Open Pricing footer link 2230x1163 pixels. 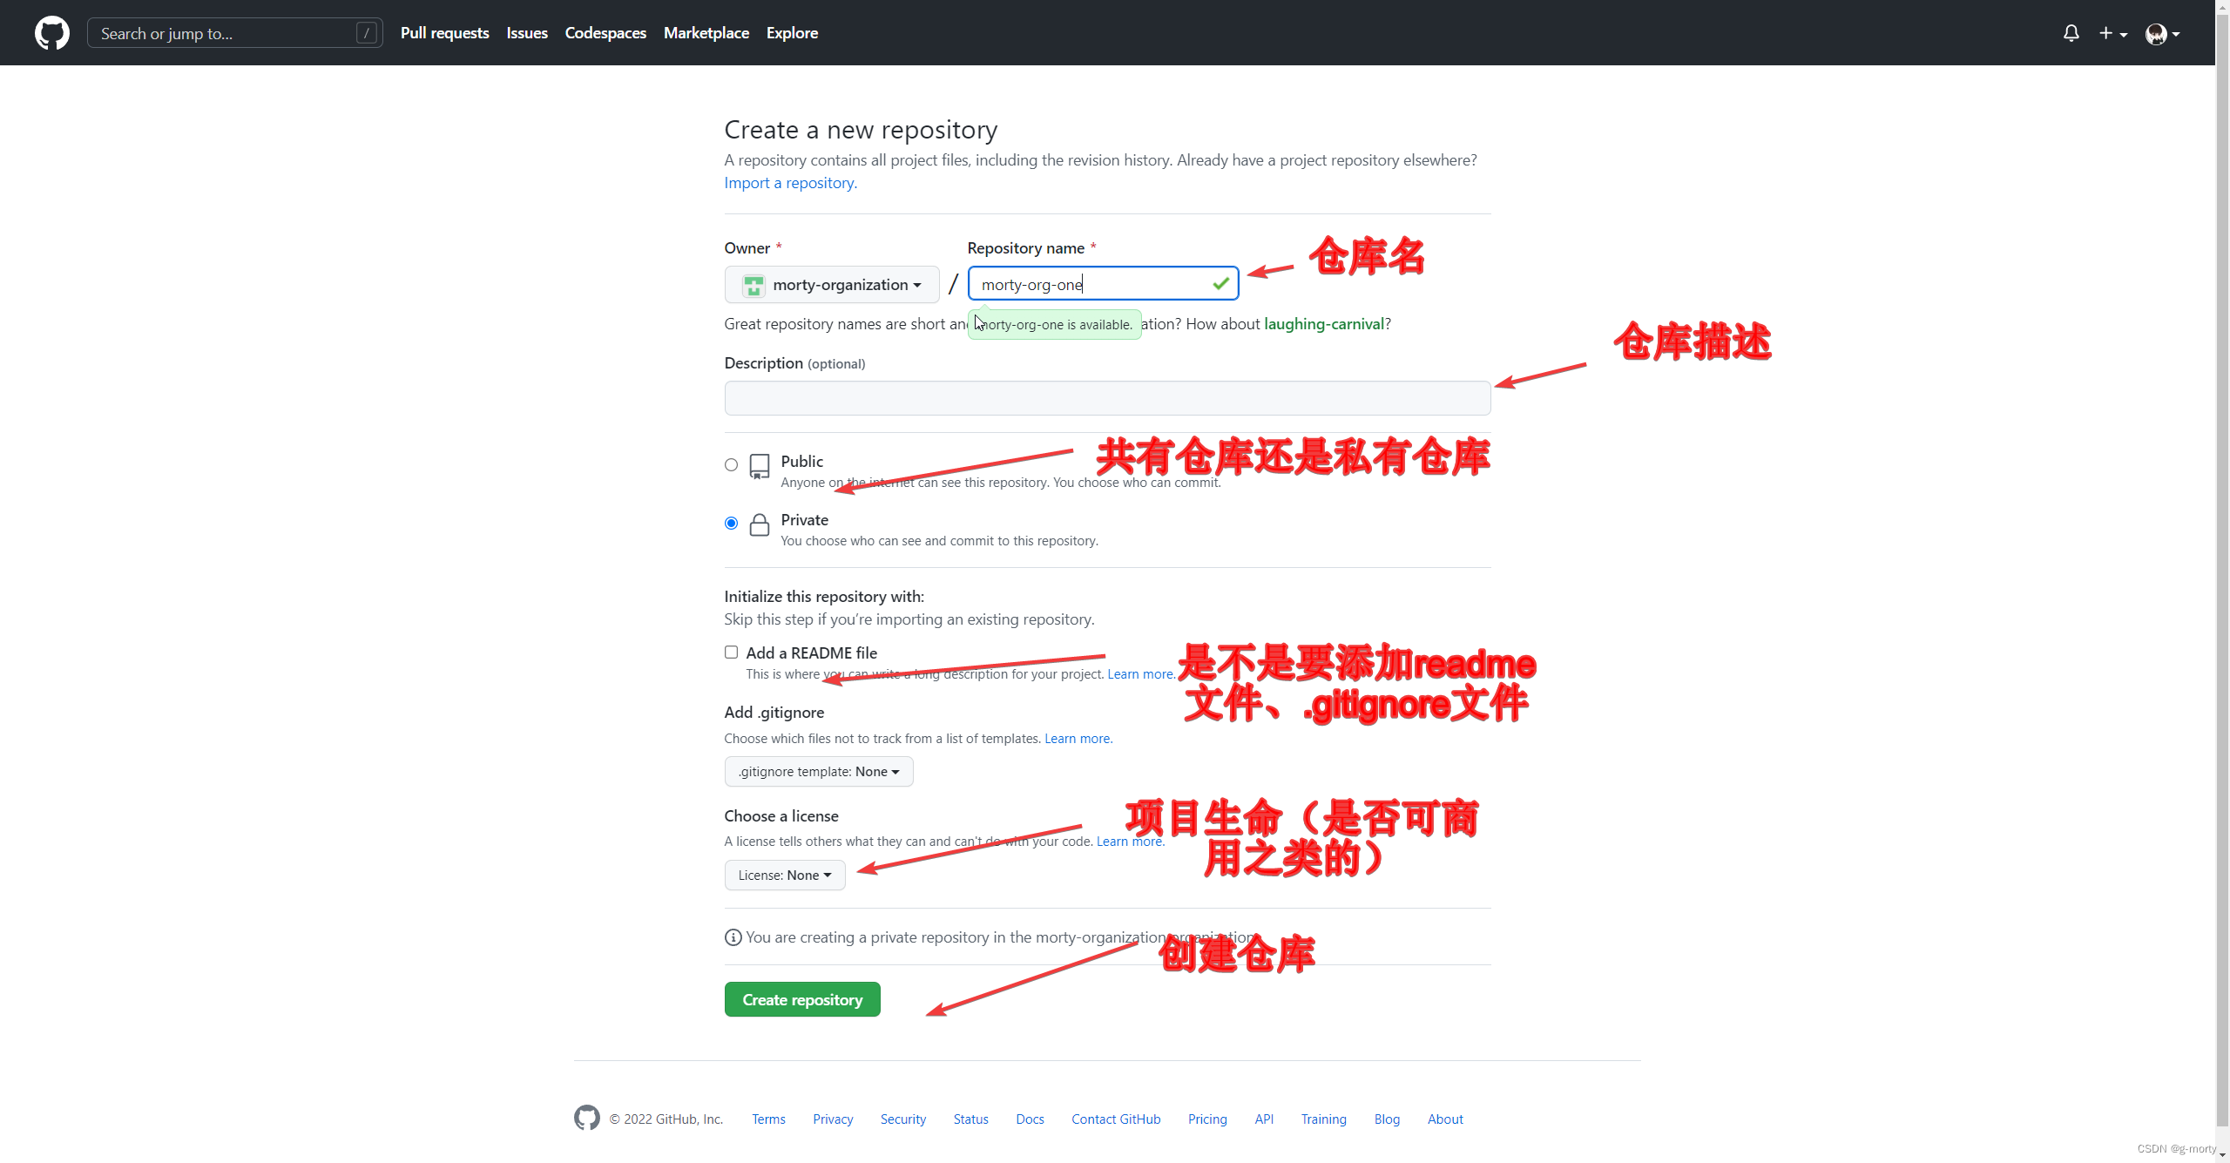click(1207, 1119)
